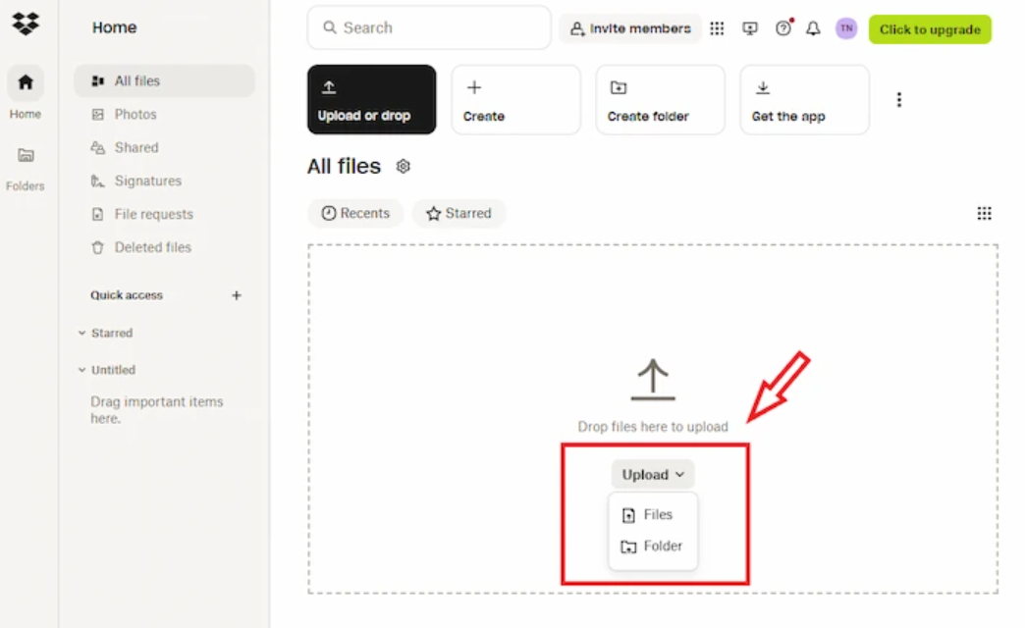
Task: Open the All files settings gear
Action: pos(404,167)
